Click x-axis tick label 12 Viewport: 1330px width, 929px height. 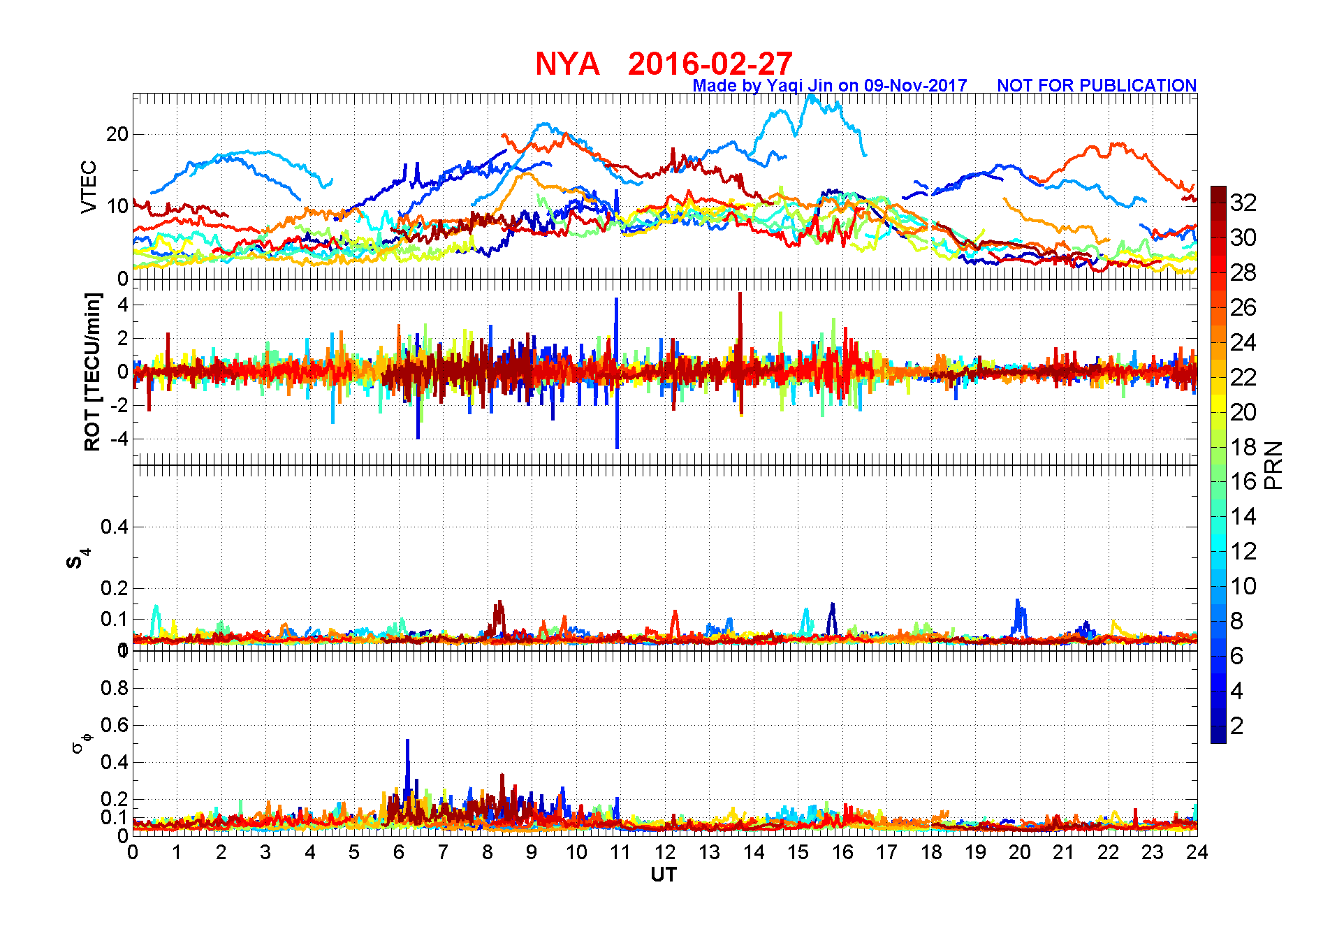[x=664, y=852]
